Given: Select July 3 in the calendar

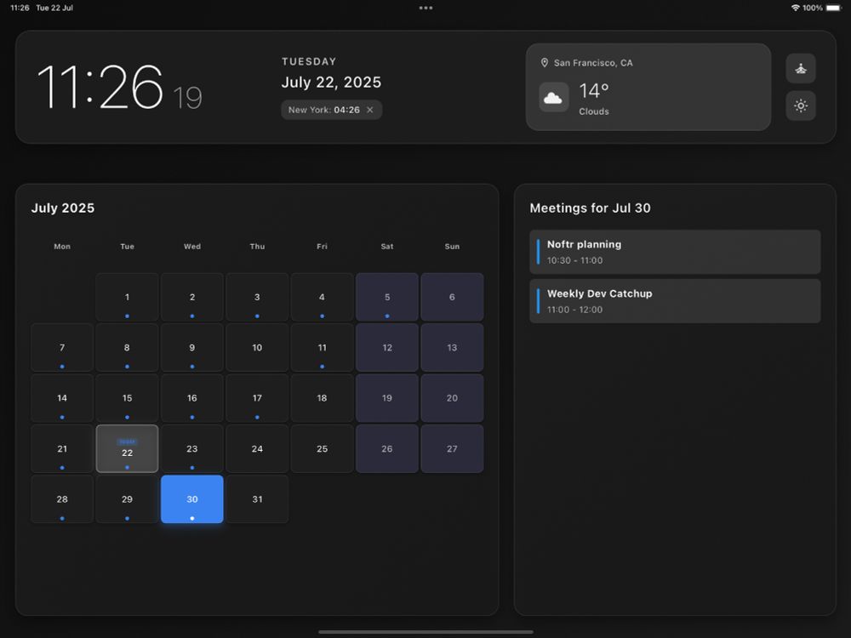Looking at the screenshot, I should click(257, 297).
